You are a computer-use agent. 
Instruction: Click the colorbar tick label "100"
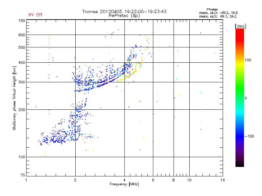[x=248, y=60]
